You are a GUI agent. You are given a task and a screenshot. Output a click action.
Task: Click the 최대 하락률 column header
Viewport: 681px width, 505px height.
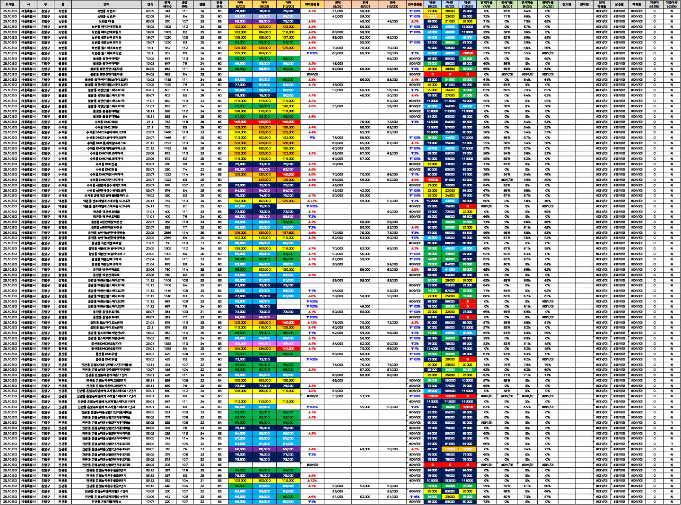pyautogui.click(x=602, y=4)
